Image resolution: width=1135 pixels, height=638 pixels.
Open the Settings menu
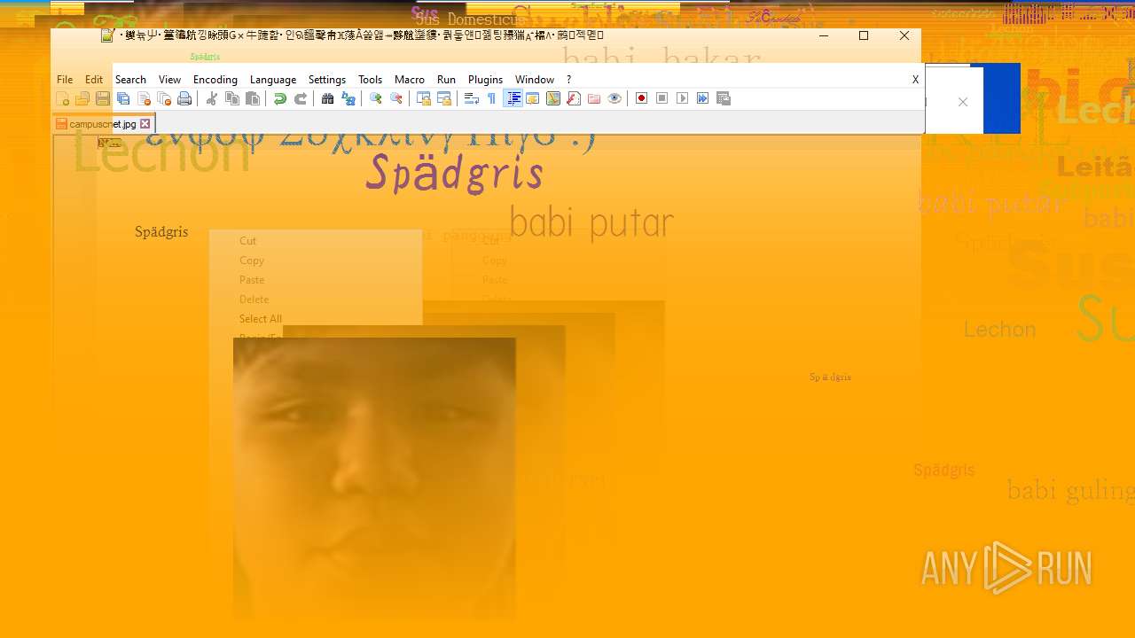click(x=327, y=80)
